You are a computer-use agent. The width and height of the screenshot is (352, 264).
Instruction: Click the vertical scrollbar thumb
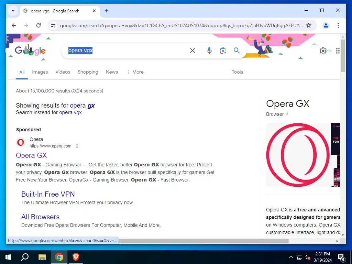[343, 56]
